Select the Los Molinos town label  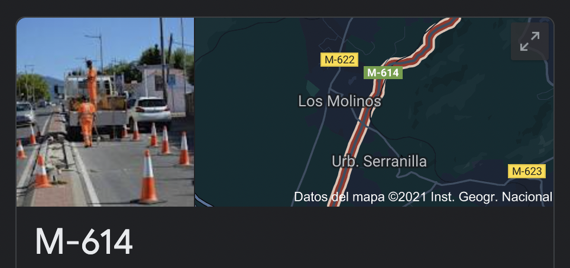339,102
